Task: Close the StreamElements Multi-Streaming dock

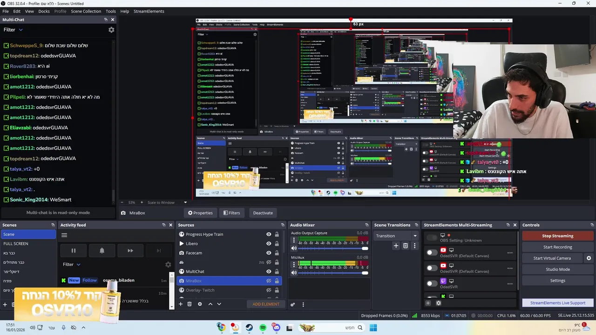Action: coord(515,225)
